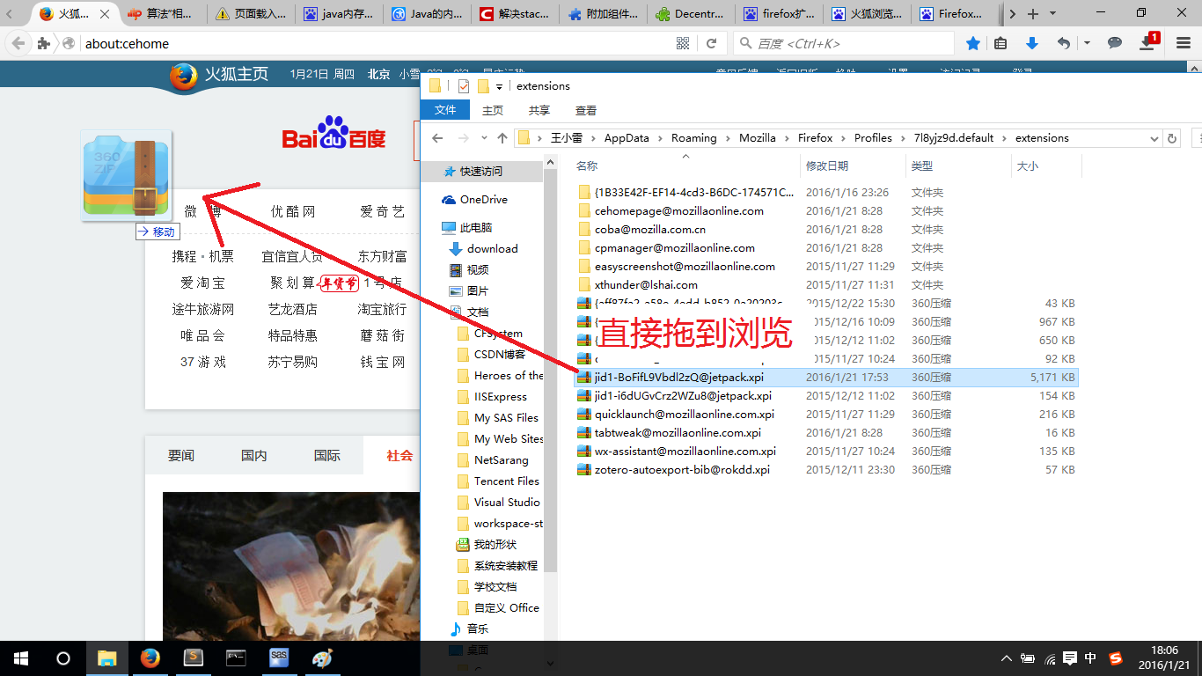This screenshot has height=676, width=1202.
Task: Open the downloads tray icon with red badge
Action: tap(1147, 42)
